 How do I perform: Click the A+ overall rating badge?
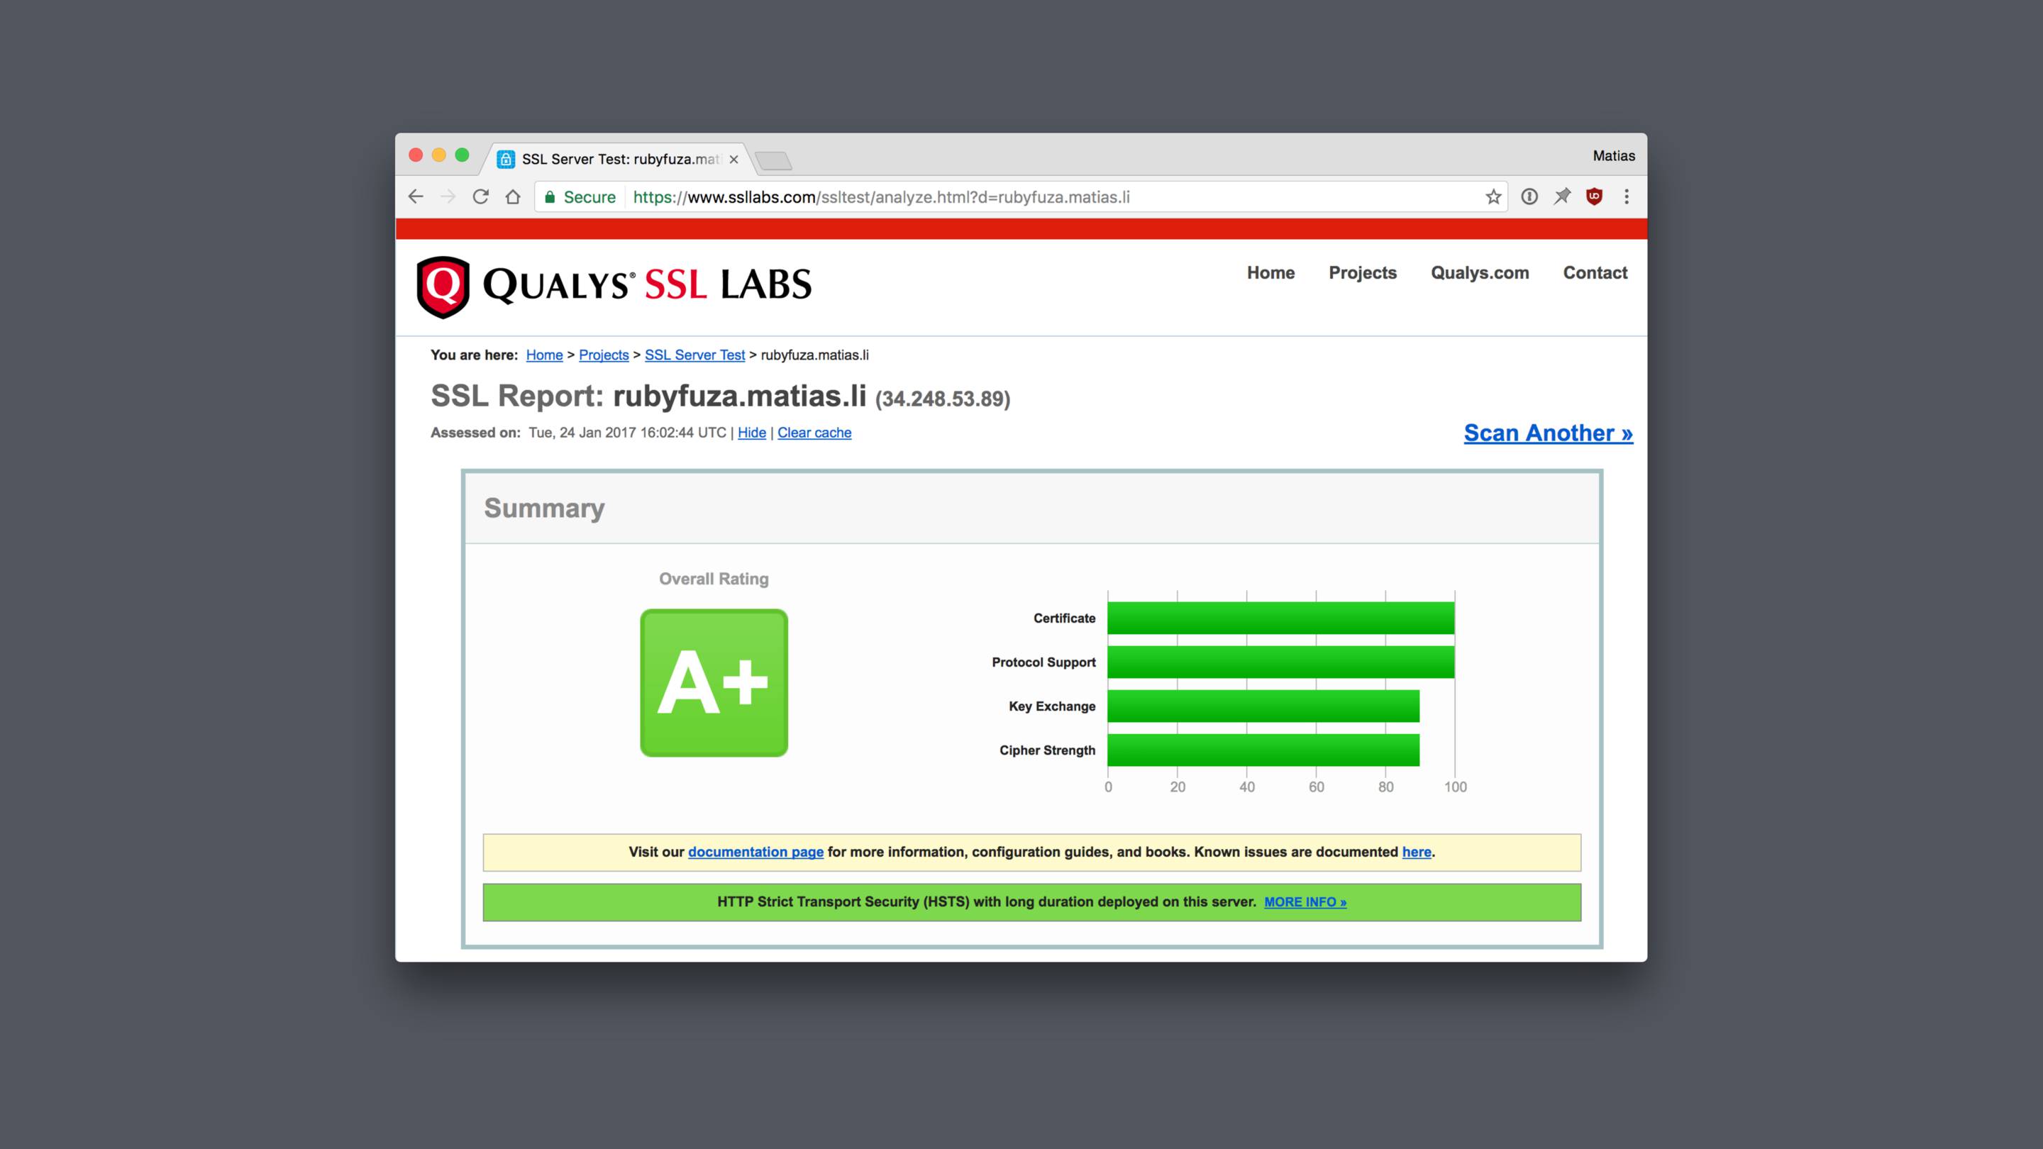(714, 683)
